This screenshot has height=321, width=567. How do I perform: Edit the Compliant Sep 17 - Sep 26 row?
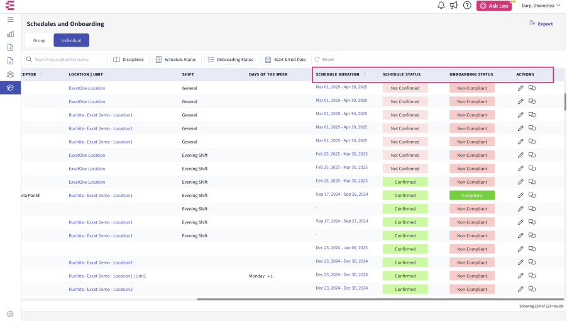520,195
